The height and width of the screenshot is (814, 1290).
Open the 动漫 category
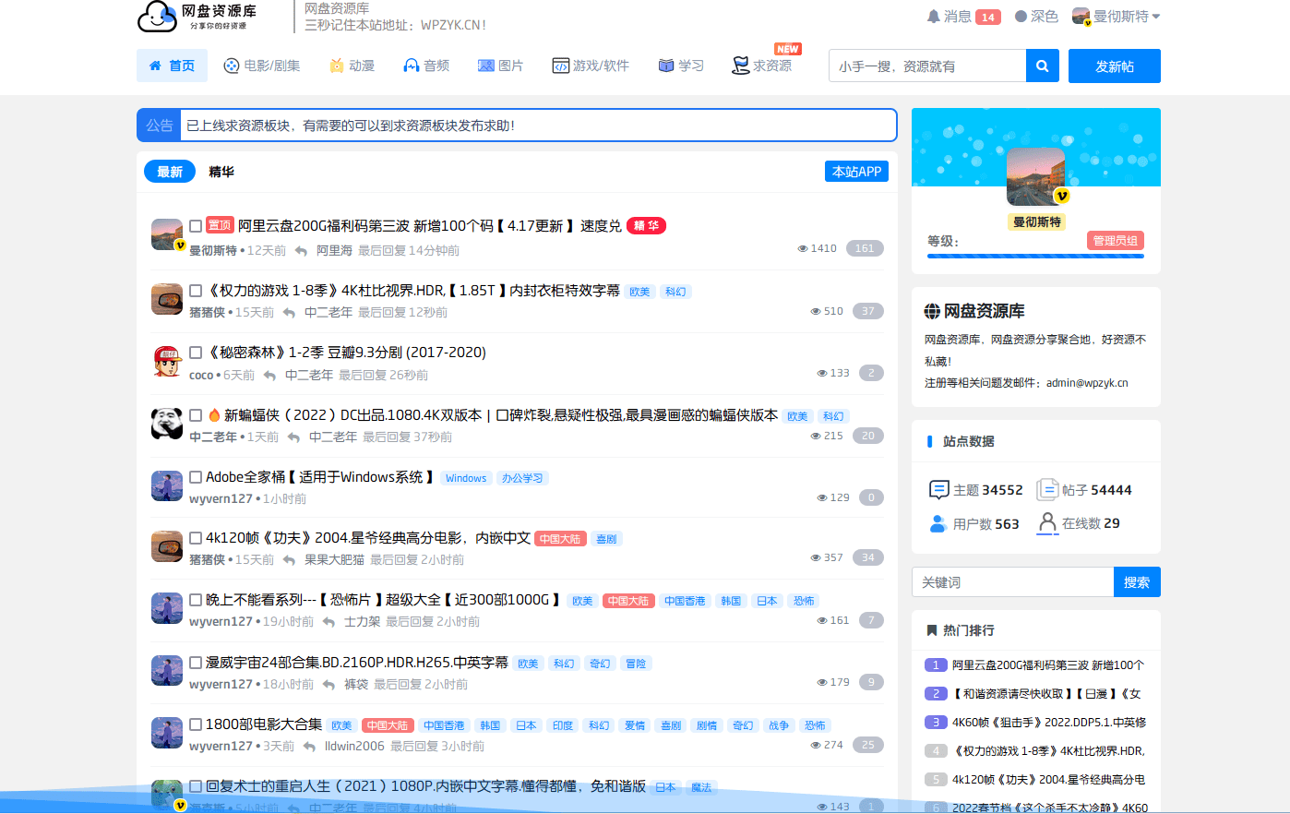352,66
